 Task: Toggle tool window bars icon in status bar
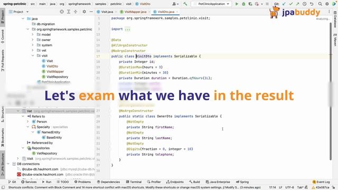(x=3, y=187)
